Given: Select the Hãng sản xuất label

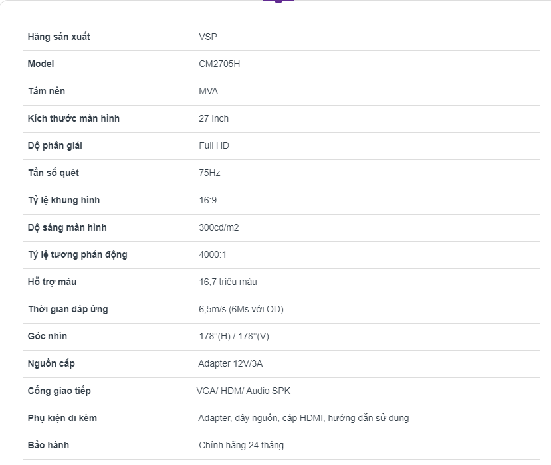Looking at the screenshot, I should pos(59,37).
